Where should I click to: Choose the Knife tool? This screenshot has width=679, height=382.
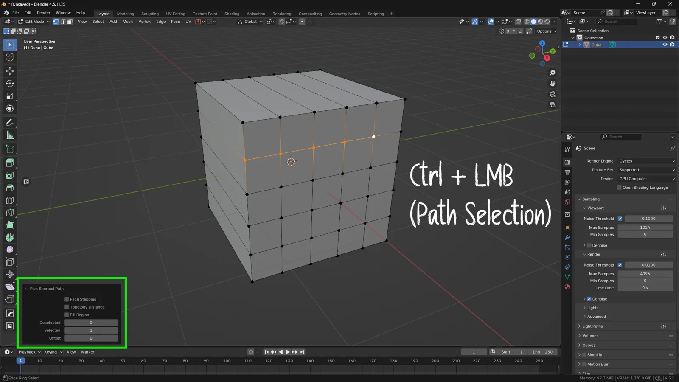(10, 213)
